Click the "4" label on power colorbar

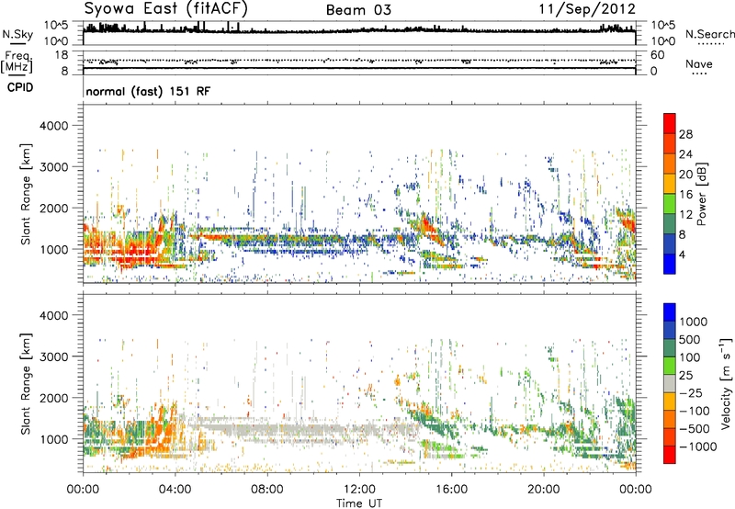pyautogui.click(x=682, y=255)
